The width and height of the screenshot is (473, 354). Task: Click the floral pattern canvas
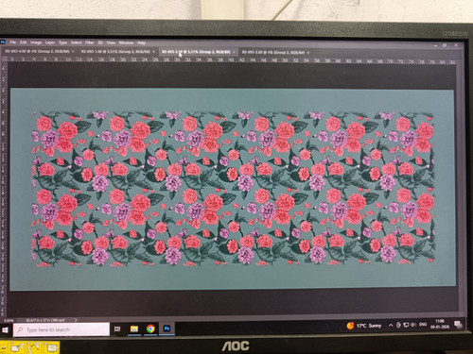point(233,189)
